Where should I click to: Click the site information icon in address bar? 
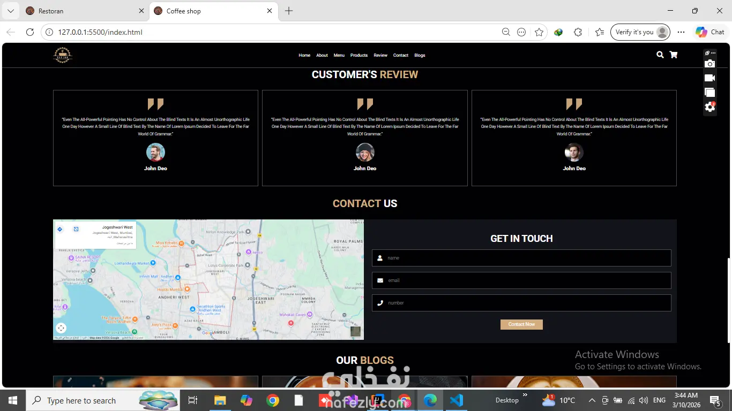coord(49,32)
